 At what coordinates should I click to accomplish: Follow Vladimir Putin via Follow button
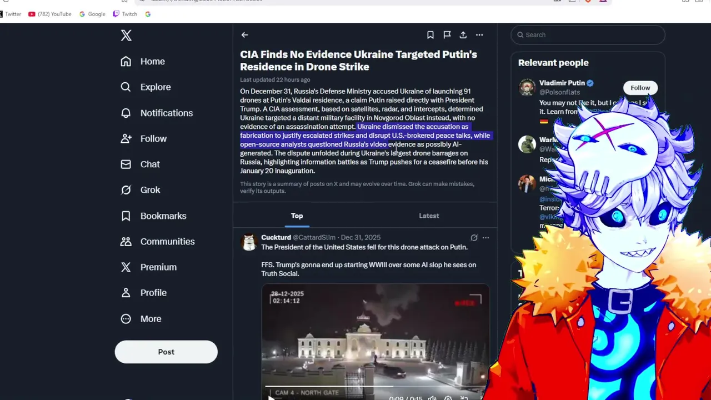(x=640, y=88)
